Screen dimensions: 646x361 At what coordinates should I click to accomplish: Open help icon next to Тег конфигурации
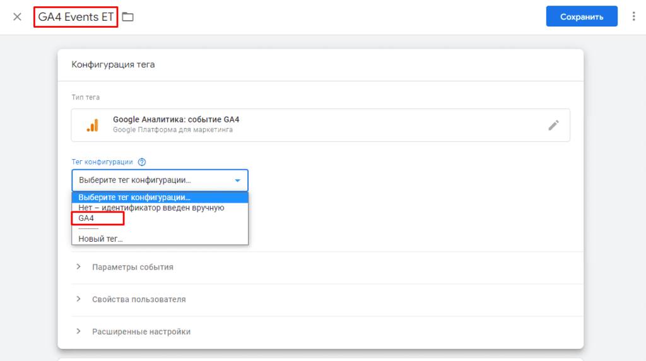pyautogui.click(x=142, y=162)
